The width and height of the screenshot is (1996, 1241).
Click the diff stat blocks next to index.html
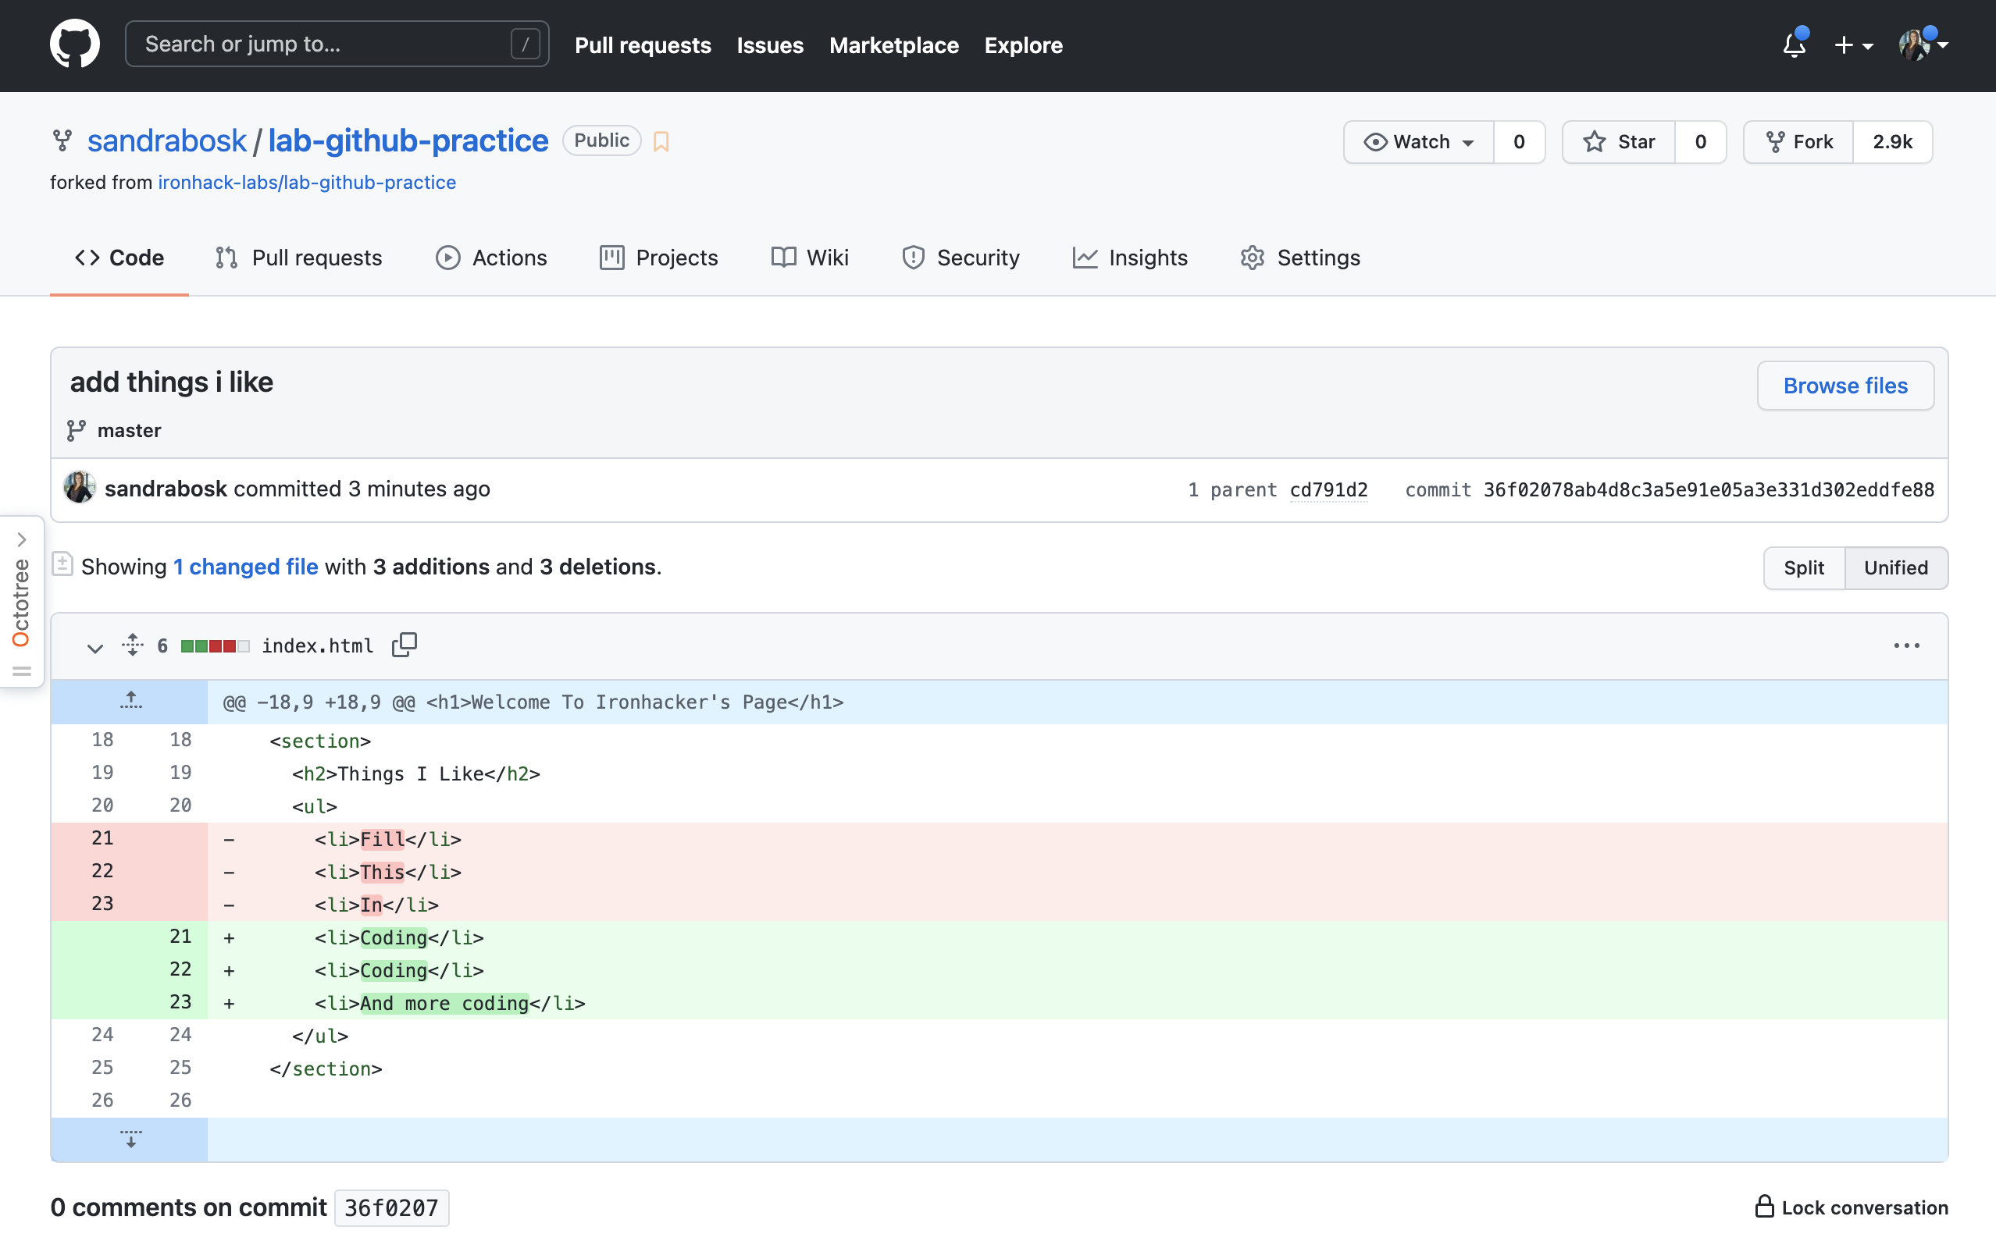216,645
